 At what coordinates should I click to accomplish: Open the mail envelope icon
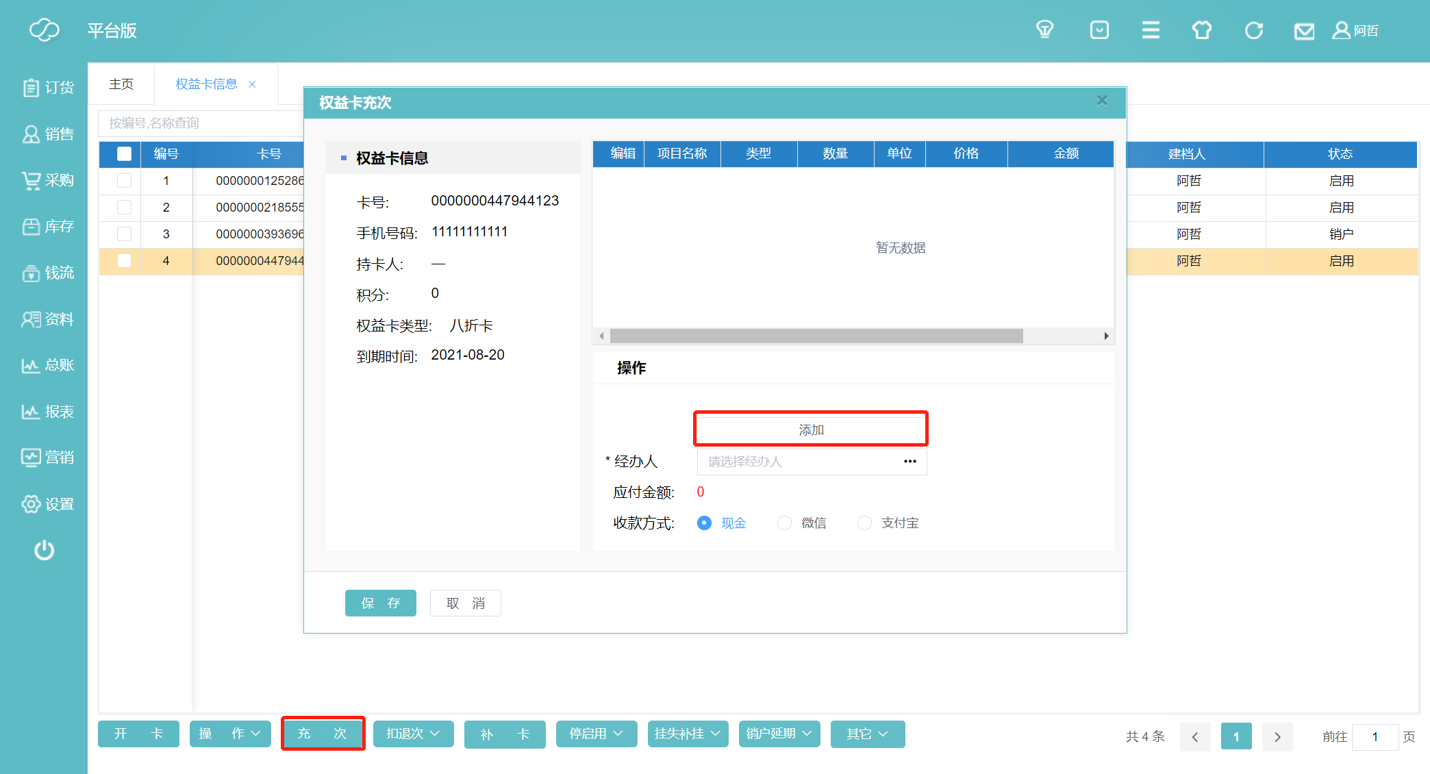click(1304, 31)
